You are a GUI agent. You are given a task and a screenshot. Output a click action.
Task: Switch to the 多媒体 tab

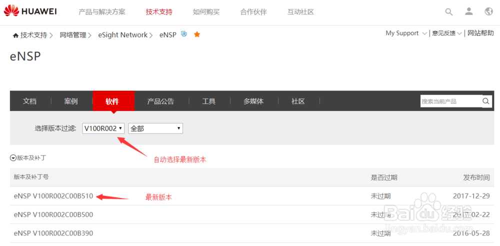[253, 101]
